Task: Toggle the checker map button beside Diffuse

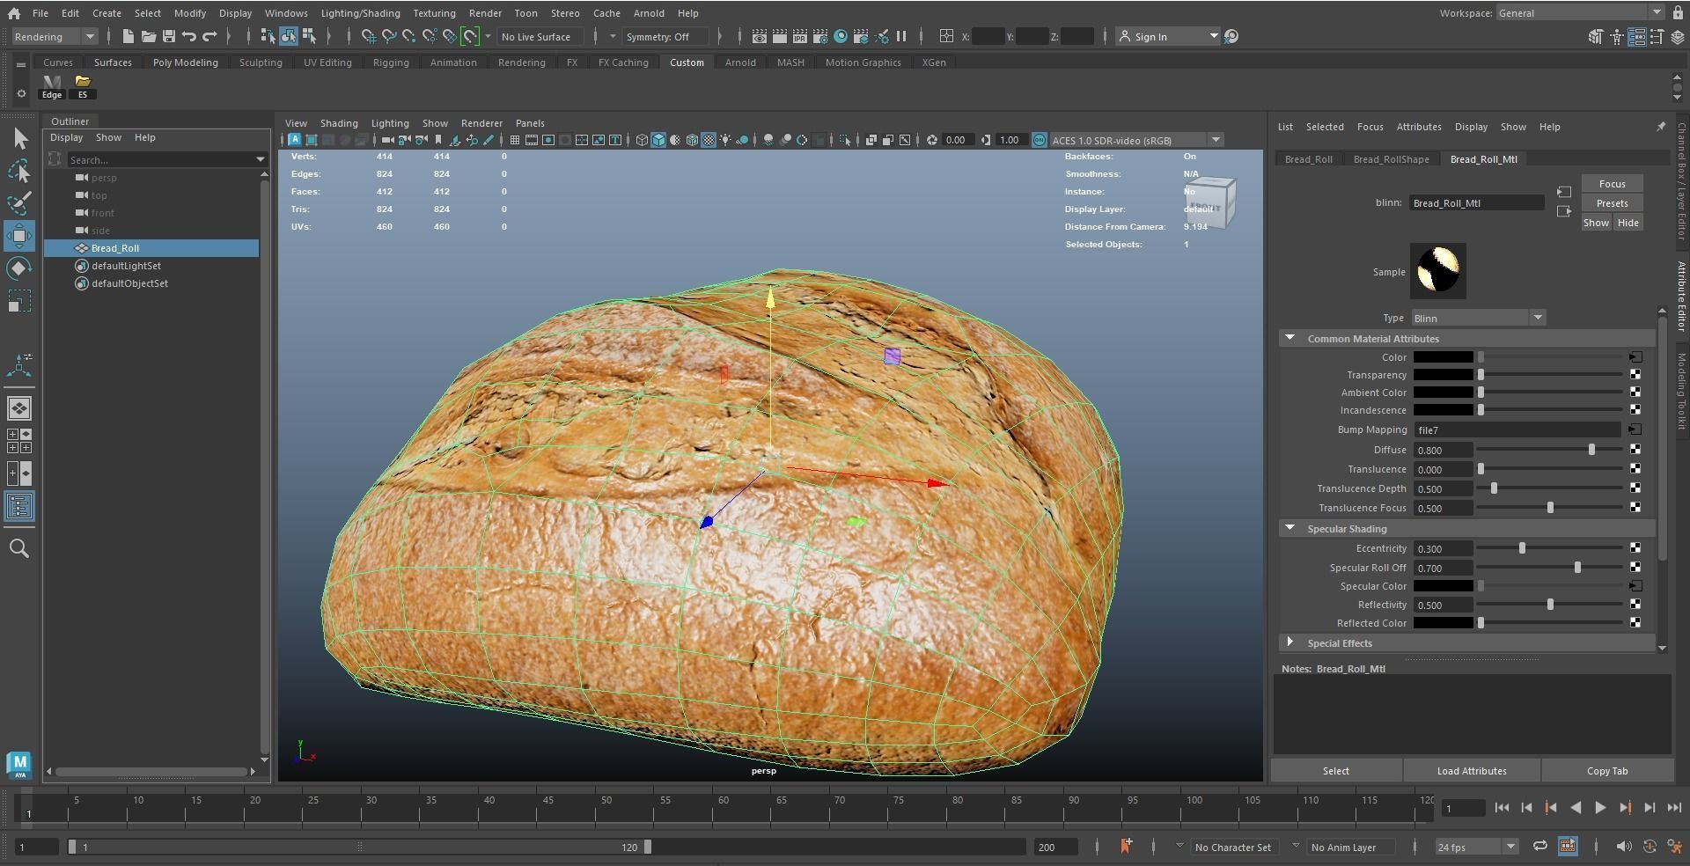Action: tap(1635, 450)
